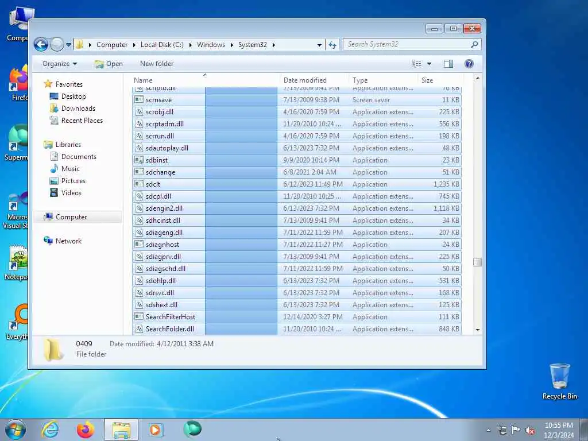Screen dimensions: 588x441
Task: Open Supermium taskbar icon
Action: point(192,430)
